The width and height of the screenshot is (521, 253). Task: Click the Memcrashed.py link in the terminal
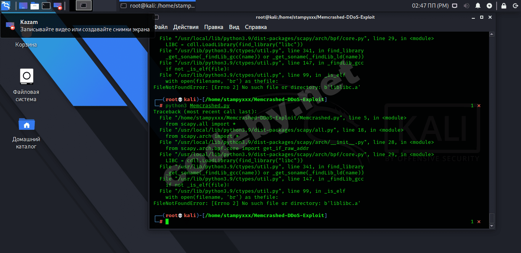click(x=209, y=105)
